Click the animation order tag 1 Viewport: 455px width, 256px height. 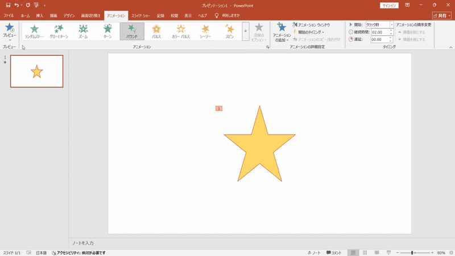[219, 109]
